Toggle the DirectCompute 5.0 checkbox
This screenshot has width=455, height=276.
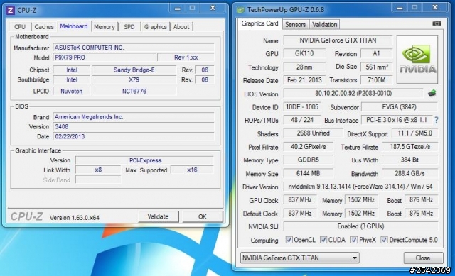[384, 240]
